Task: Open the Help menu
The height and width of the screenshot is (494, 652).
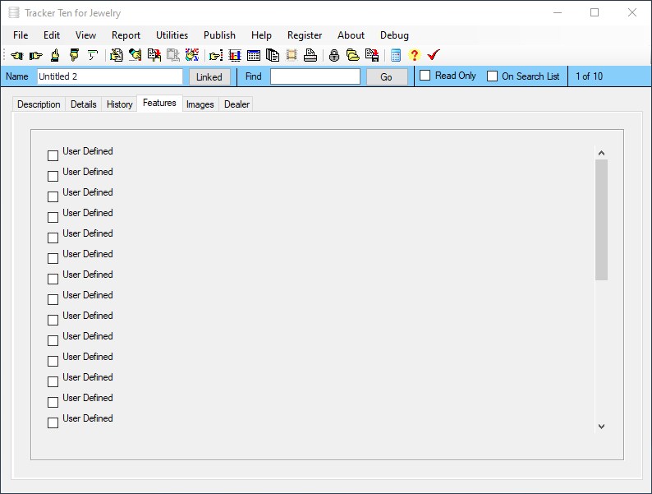Action: pos(261,35)
